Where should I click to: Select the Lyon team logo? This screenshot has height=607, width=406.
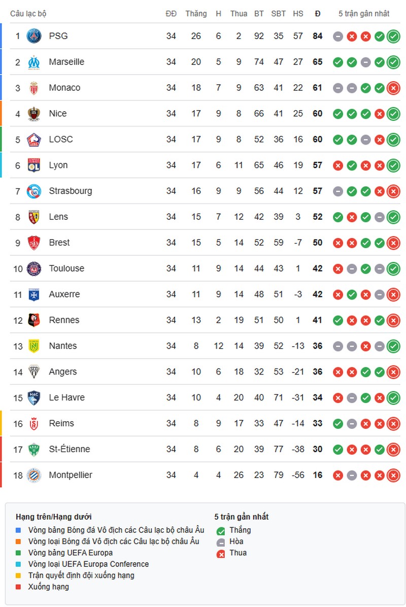point(33,165)
